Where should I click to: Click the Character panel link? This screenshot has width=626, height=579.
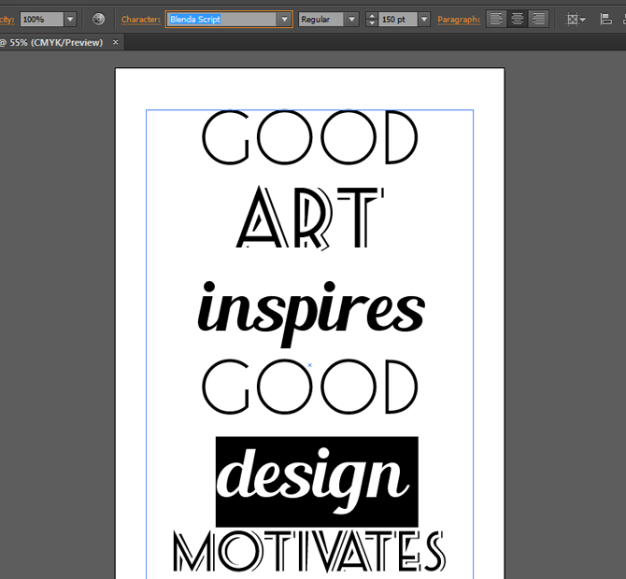coord(141,19)
